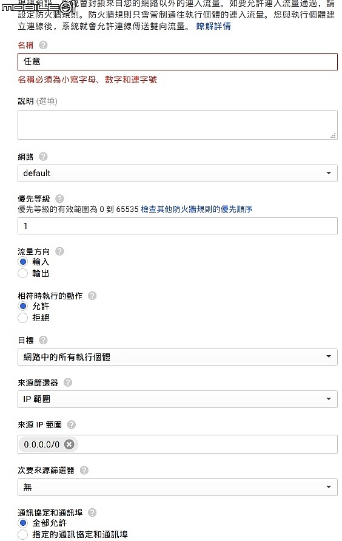Choose 指定的通訊協定和通訊埠 radio option
342x541 pixels.
22,534
